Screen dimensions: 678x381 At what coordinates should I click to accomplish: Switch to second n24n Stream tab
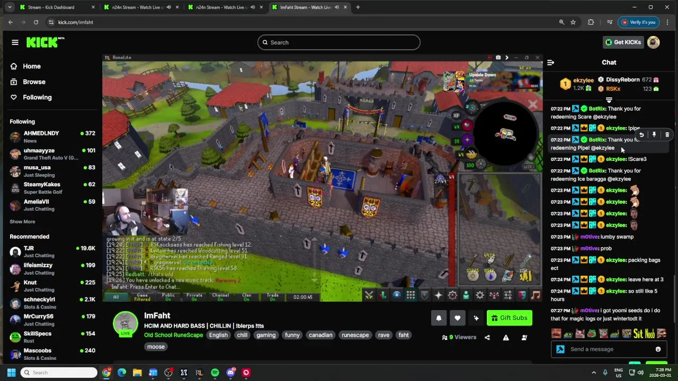coord(225,7)
